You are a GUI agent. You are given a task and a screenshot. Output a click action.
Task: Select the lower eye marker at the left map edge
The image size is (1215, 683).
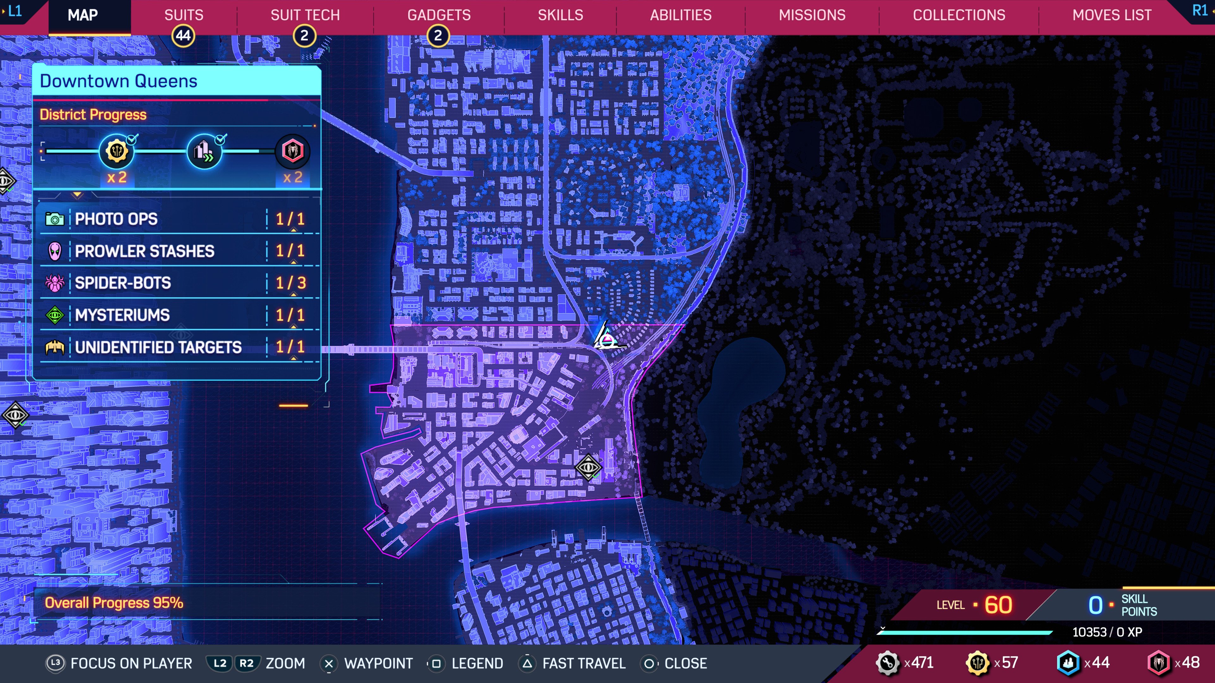[15, 415]
